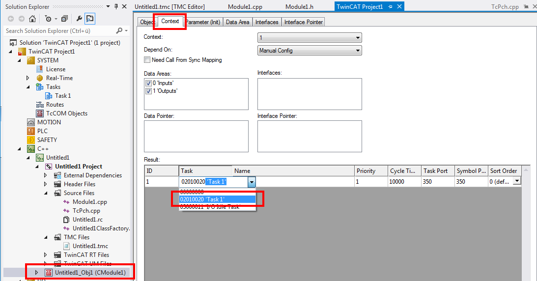537x281 pixels.
Task: Click the Forward arrow in Solution Explorer toolbar
Action: pos(22,19)
